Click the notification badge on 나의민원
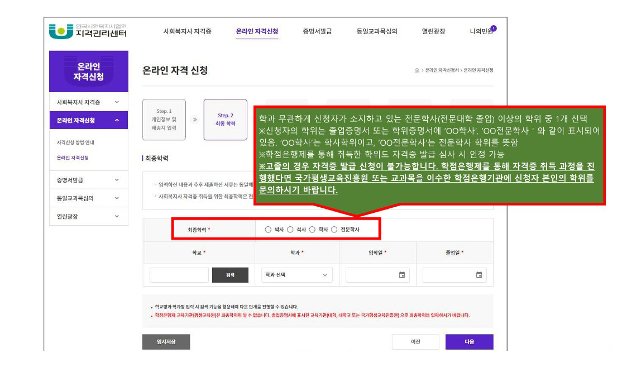627x367 pixels. 494,28
